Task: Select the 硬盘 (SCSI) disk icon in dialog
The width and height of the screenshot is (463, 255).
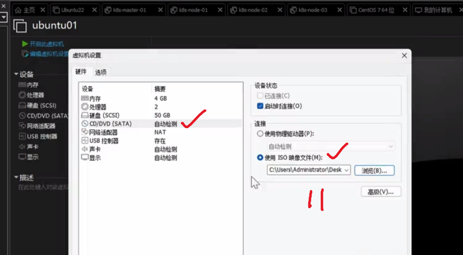Action: (x=85, y=116)
